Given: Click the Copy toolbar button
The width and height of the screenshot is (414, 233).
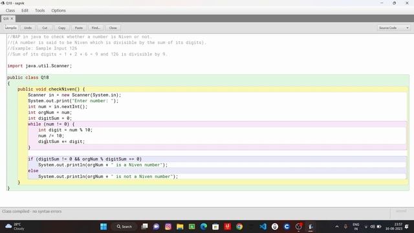Looking at the screenshot, I should click(x=62, y=28).
